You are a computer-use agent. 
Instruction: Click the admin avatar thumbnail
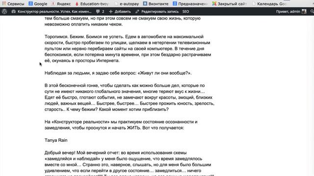click(304, 12)
